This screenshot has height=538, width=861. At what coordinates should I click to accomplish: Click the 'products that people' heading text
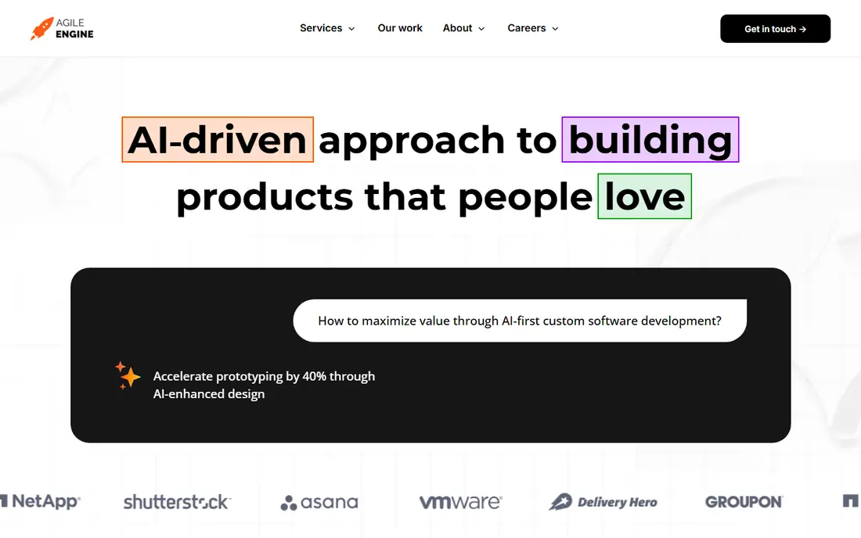[384, 197]
